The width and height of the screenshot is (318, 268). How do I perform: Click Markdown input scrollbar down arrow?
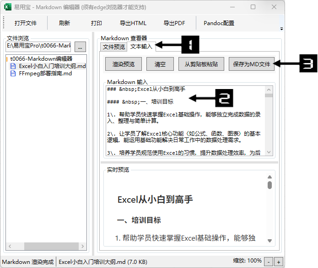point(269,152)
